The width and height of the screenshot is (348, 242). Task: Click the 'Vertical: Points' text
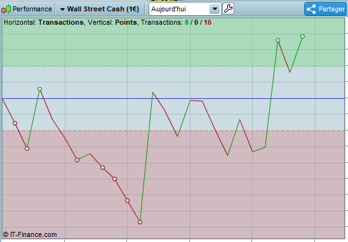(x=112, y=22)
